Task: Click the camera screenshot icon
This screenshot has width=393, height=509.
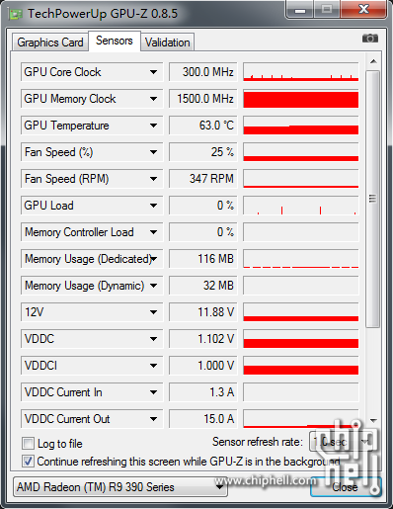Action: pos(370,39)
